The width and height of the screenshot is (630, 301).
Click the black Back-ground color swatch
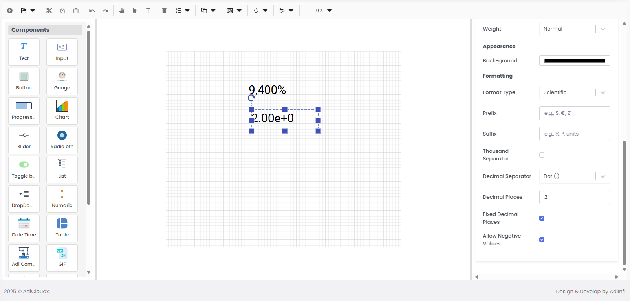(575, 61)
